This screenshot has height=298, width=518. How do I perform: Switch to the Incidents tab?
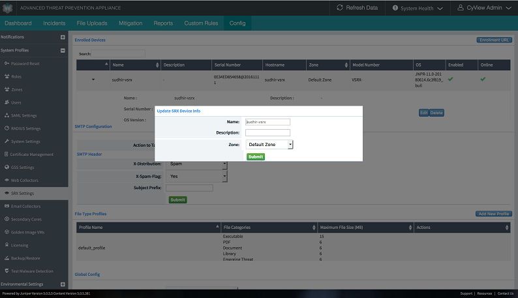pyautogui.click(x=54, y=23)
